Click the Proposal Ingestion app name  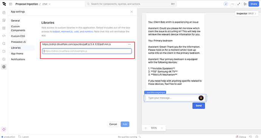click(26, 4)
